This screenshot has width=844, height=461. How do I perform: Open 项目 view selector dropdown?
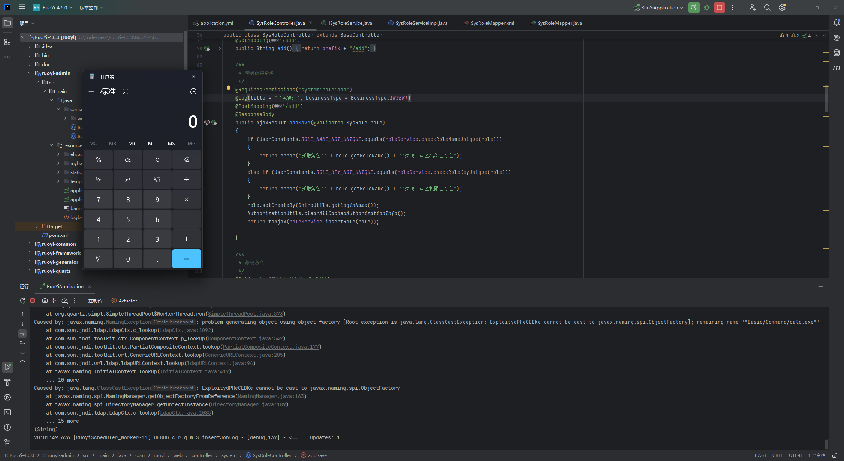[x=27, y=23]
